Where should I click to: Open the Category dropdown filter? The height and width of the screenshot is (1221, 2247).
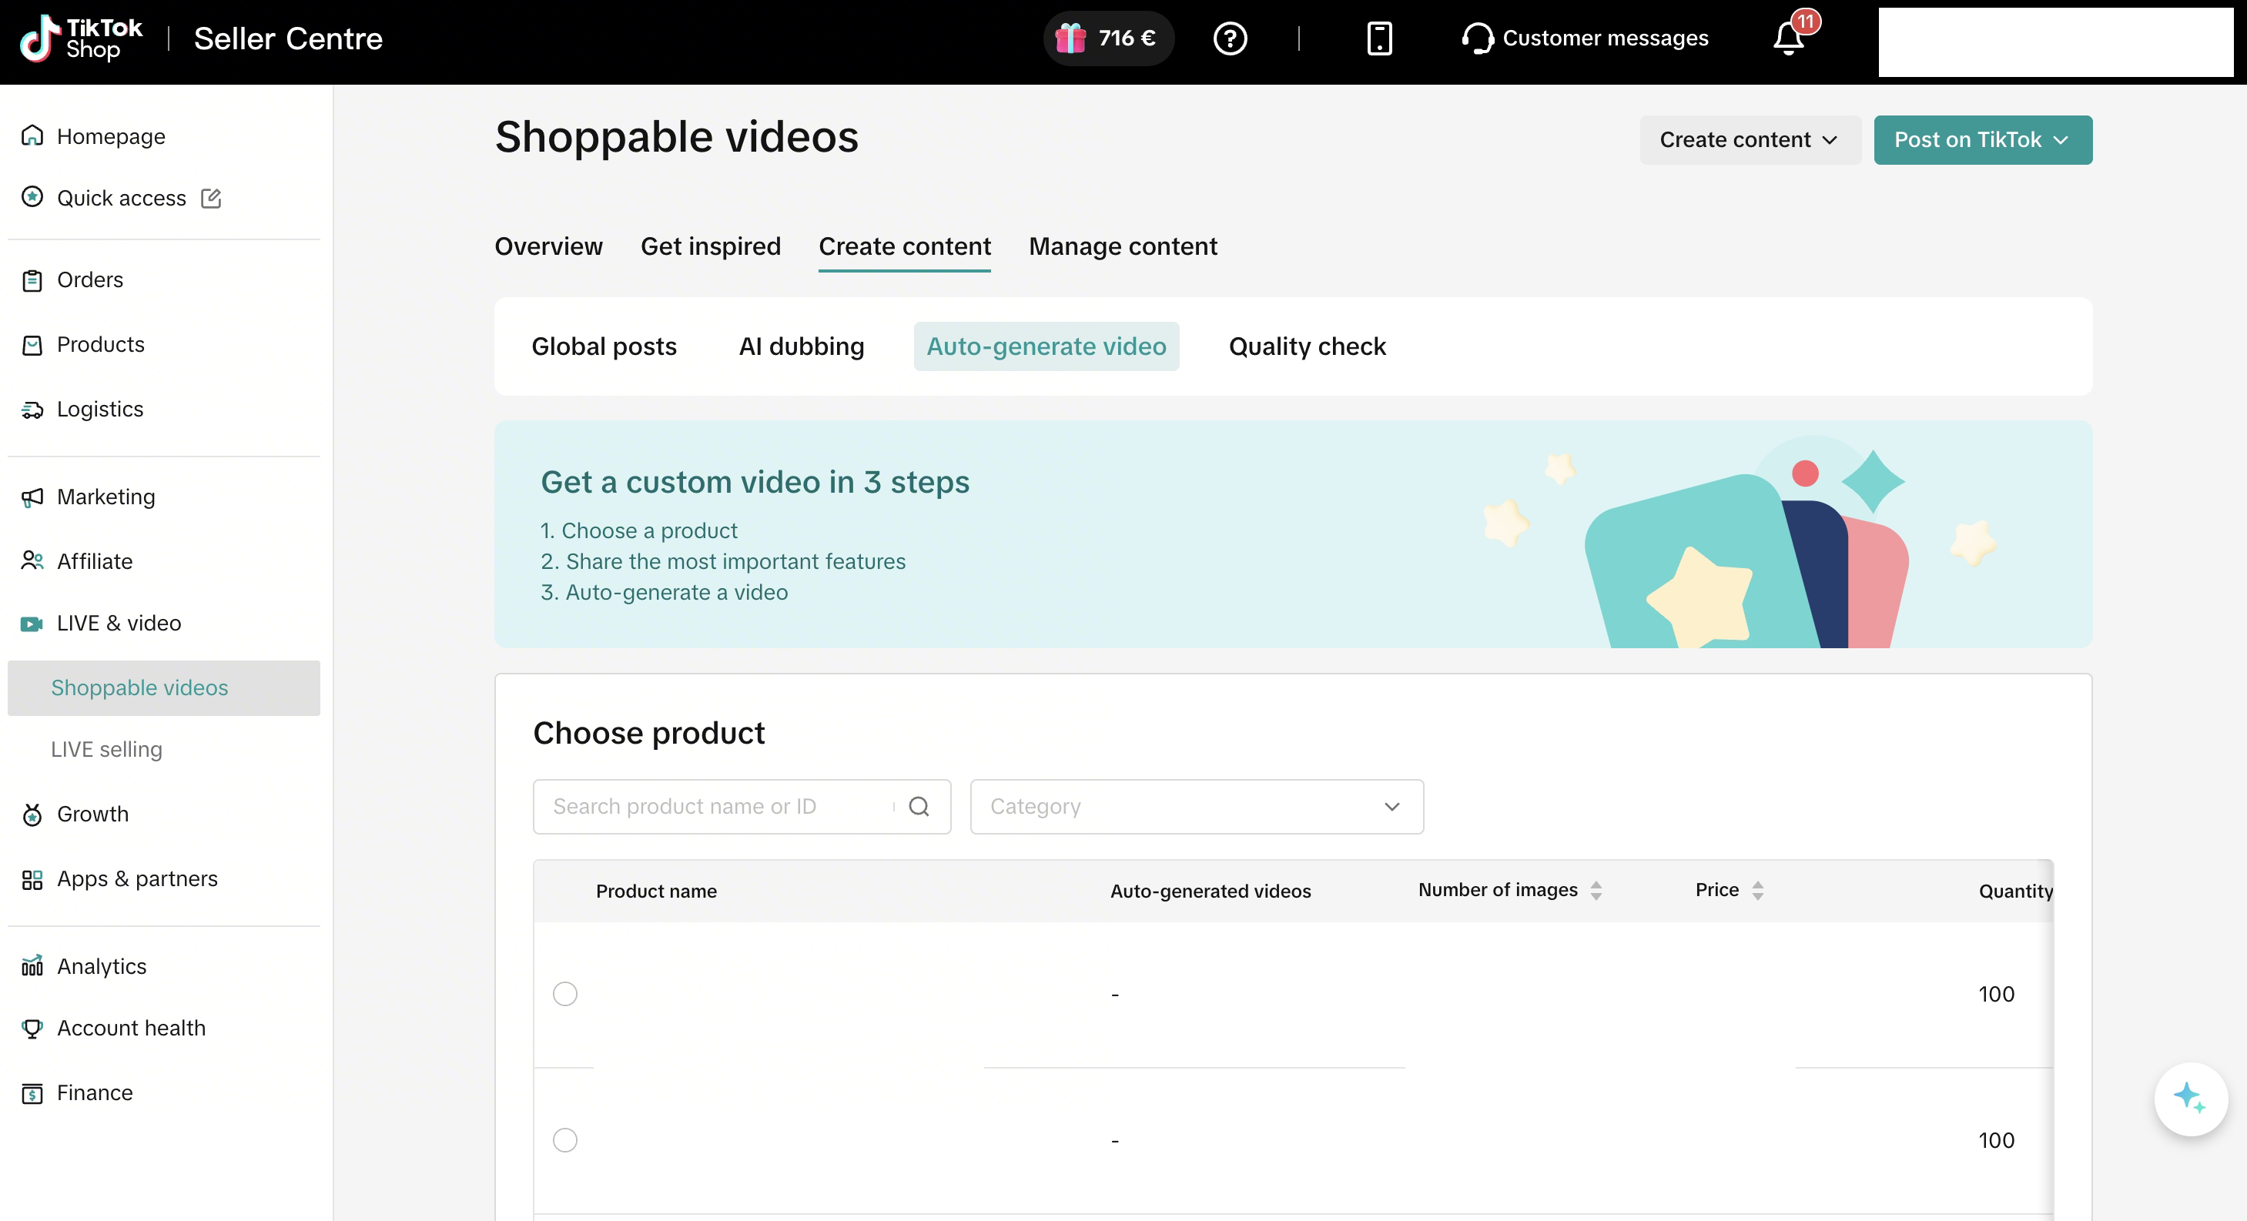[x=1197, y=807]
